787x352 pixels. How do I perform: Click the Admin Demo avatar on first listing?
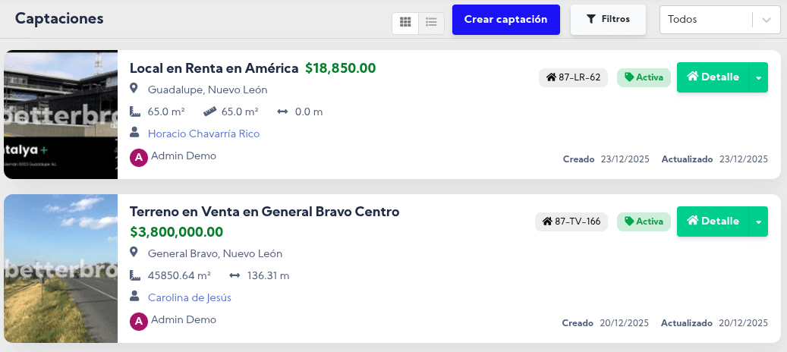tap(138, 157)
